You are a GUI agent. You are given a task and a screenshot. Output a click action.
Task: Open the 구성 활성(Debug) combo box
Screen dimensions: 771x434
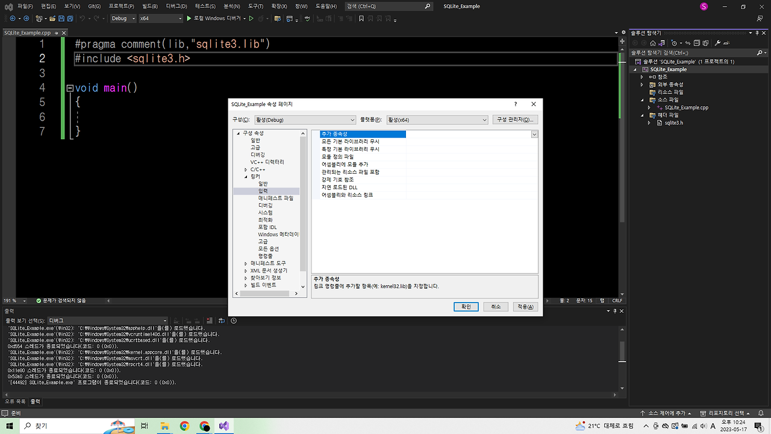(x=305, y=120)
